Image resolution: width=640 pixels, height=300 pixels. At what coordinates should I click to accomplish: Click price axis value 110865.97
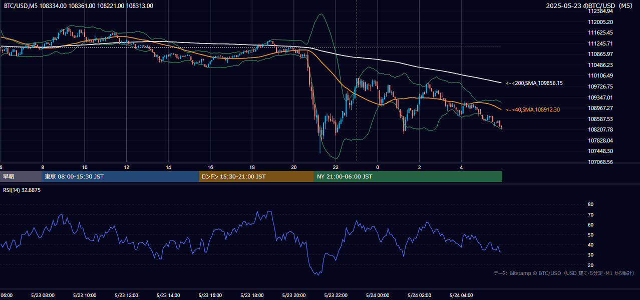600,54
